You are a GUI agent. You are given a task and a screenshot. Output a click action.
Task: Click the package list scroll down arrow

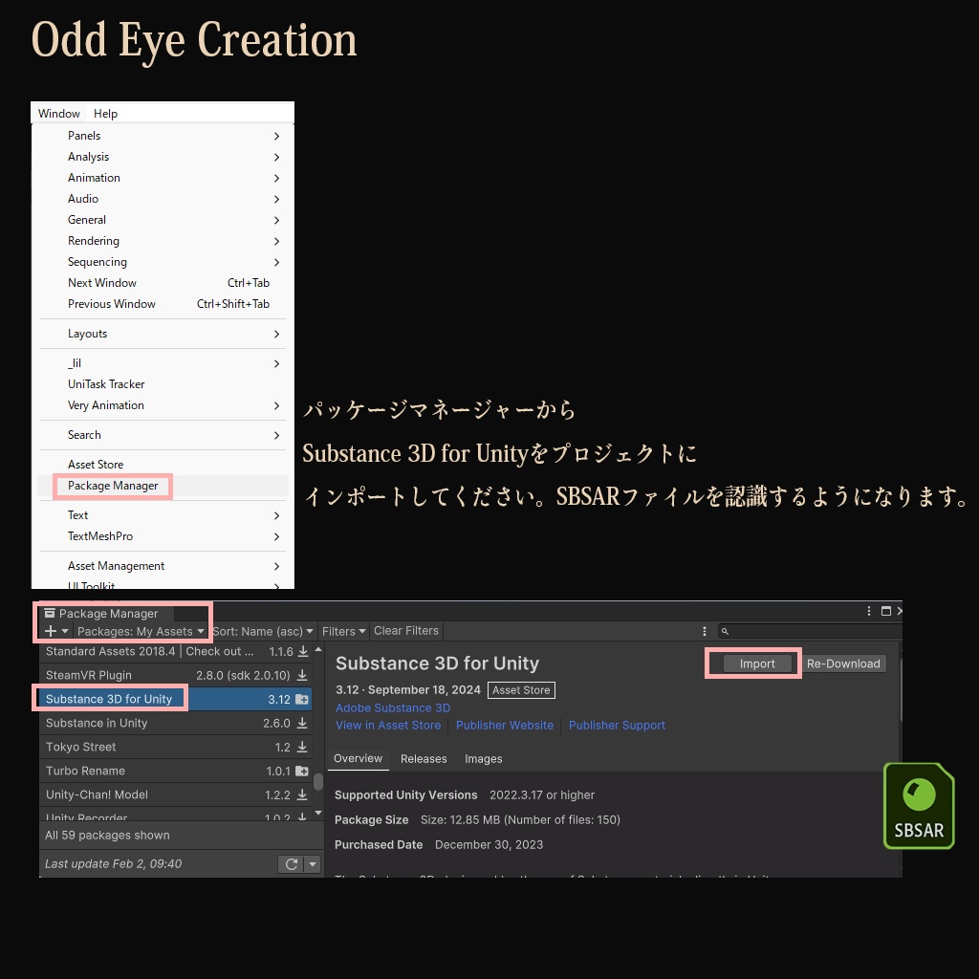(318, 813)
